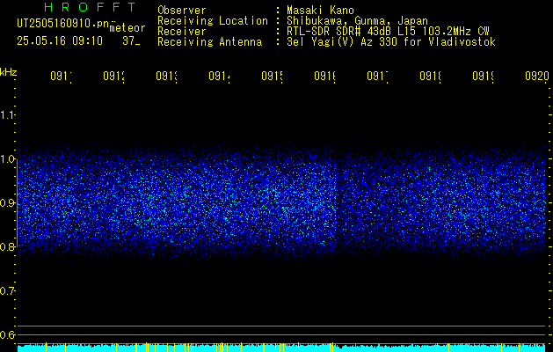Click the date 25.05.16 09:10
This screenshot has width=553, height=352.
(60, 41)
